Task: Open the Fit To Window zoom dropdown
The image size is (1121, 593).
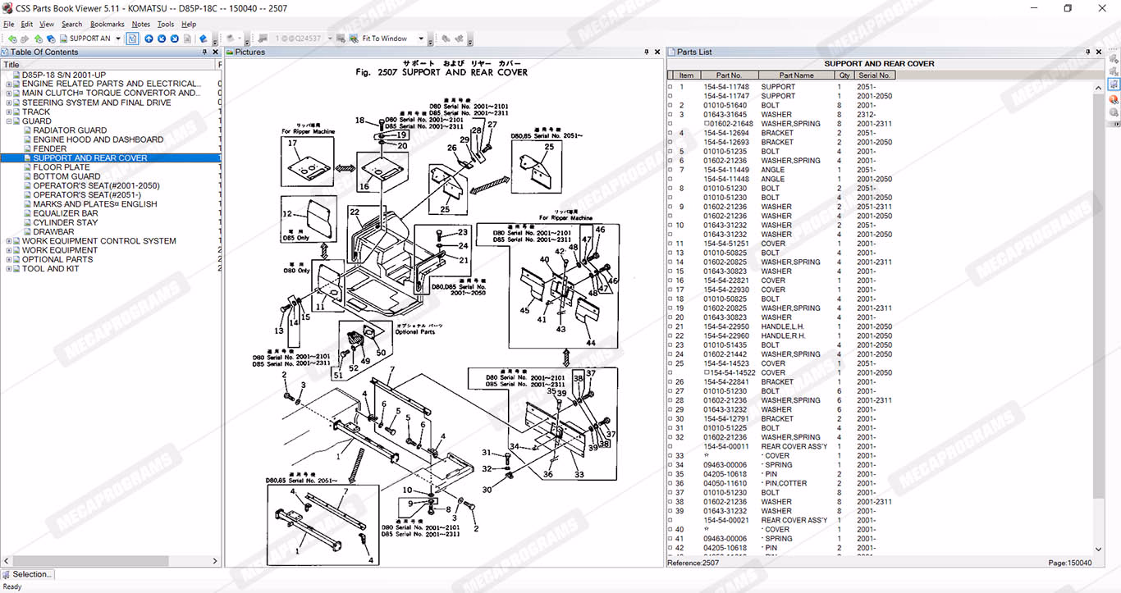Action: click(x=421, y=39)
